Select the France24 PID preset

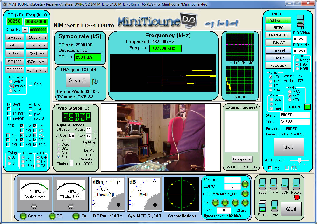[278, 50]
